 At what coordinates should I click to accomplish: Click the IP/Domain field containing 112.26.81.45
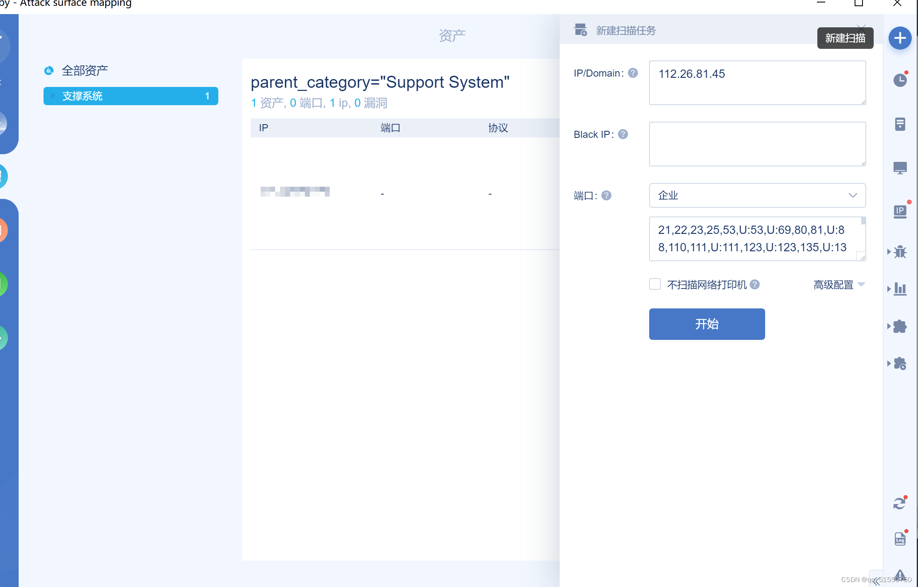tap(757, 82)
